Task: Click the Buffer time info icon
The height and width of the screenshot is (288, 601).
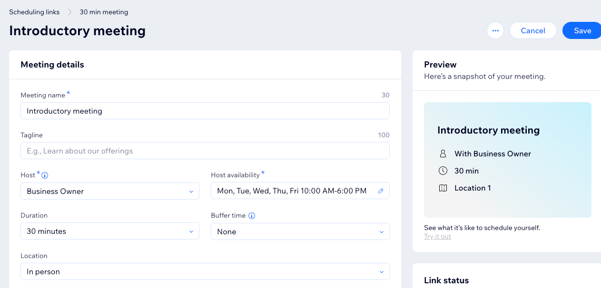Action: tap(252, 216)
